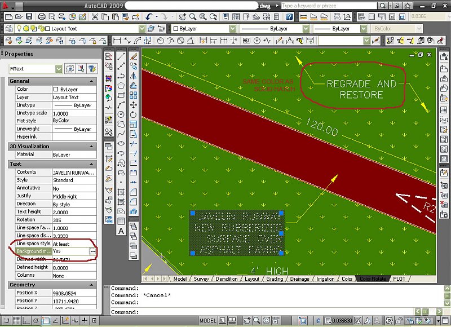Open the Workspace Switching gear in status bar

click(x=389, y=320)
